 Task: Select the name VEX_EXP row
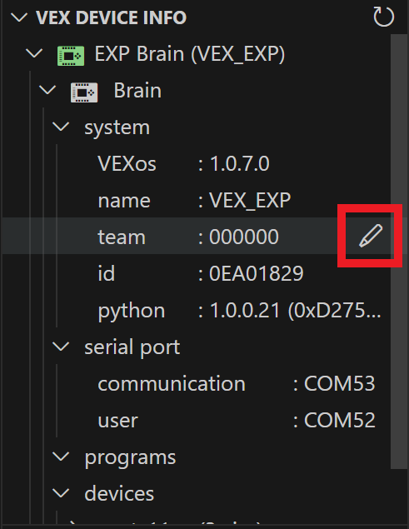point(197,201)
